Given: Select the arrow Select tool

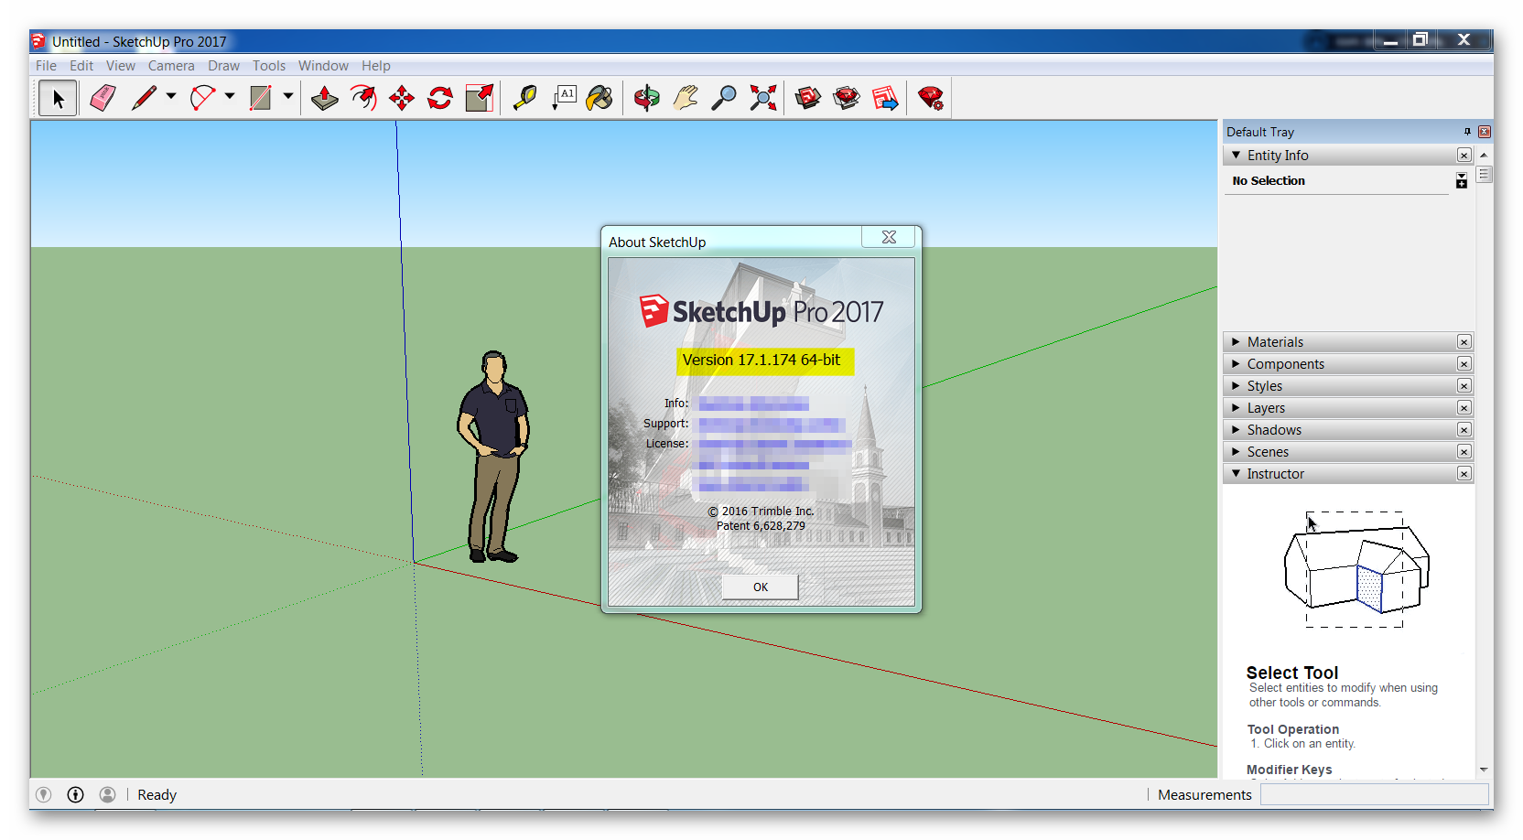Looking at the screenshot, I should pos(58,98).
